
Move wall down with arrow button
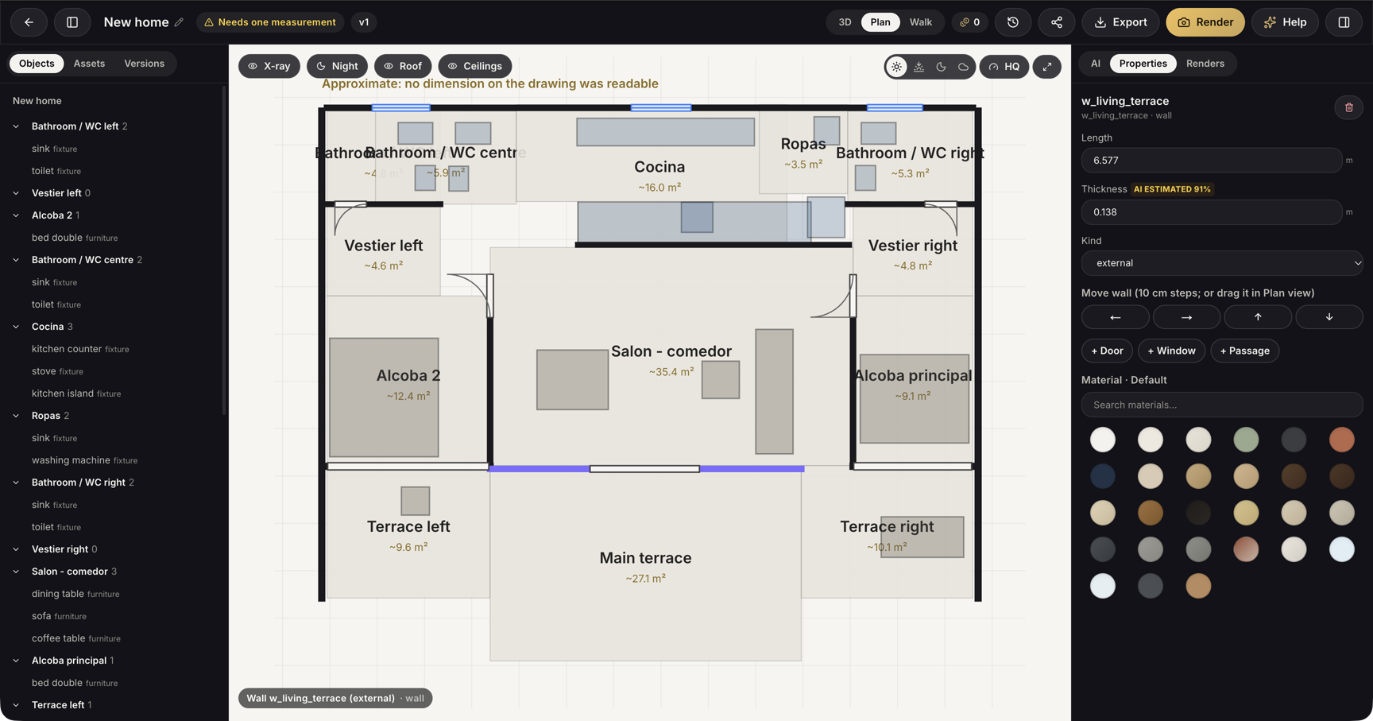1329,317
